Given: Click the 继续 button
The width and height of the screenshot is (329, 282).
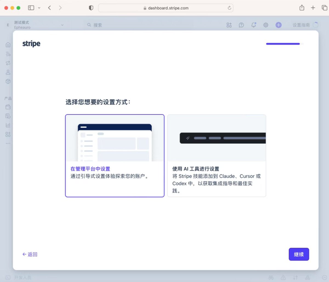Looking at the screenshot, I should [x=299, y=254].
